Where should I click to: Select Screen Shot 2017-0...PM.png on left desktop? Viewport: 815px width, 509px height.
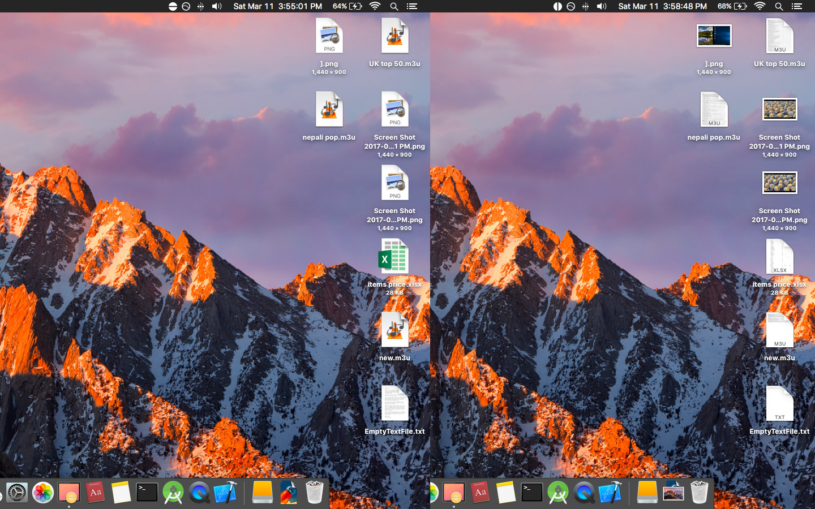tap(394, 183)
